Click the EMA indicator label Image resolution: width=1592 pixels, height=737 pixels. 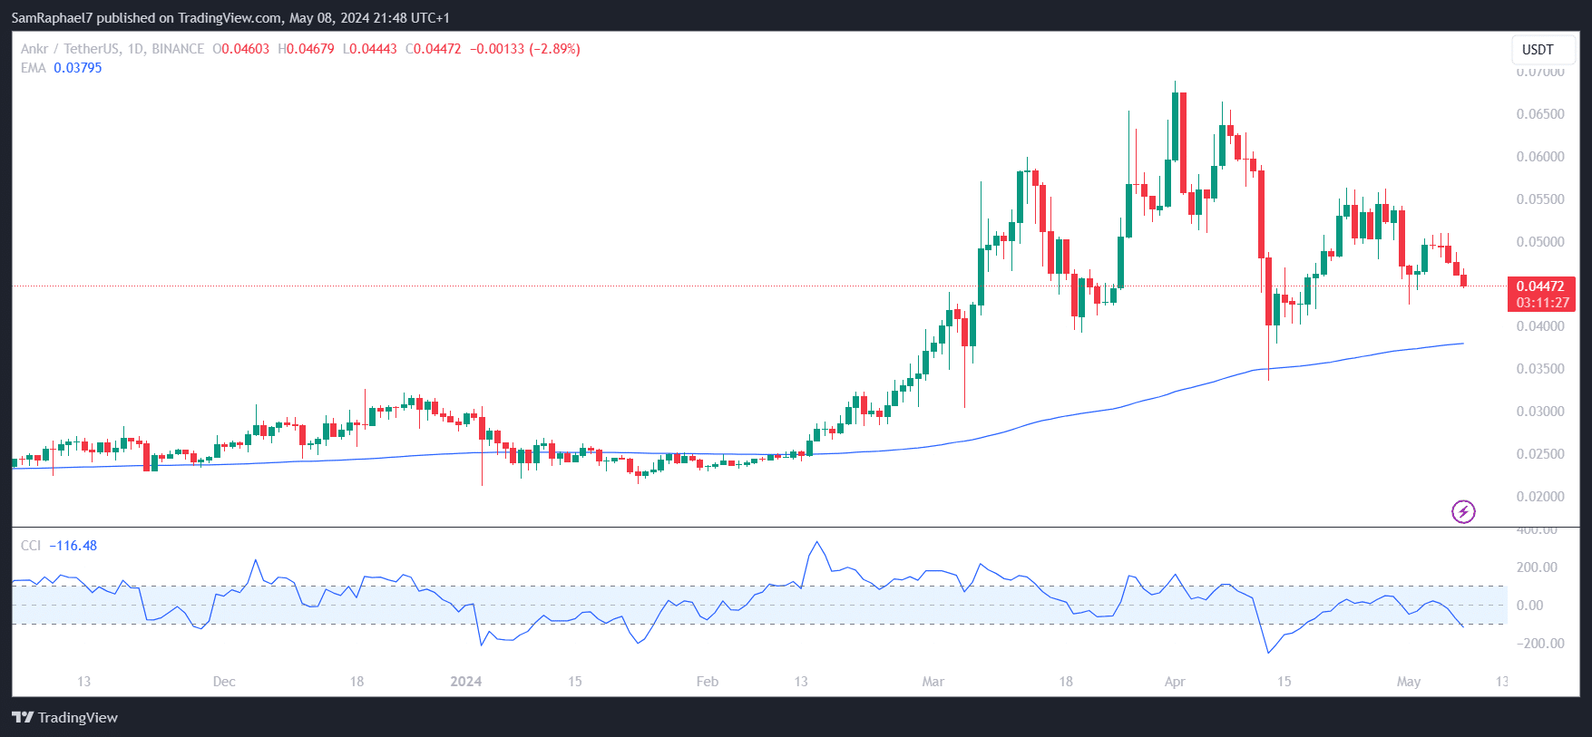tap(34, 68)
